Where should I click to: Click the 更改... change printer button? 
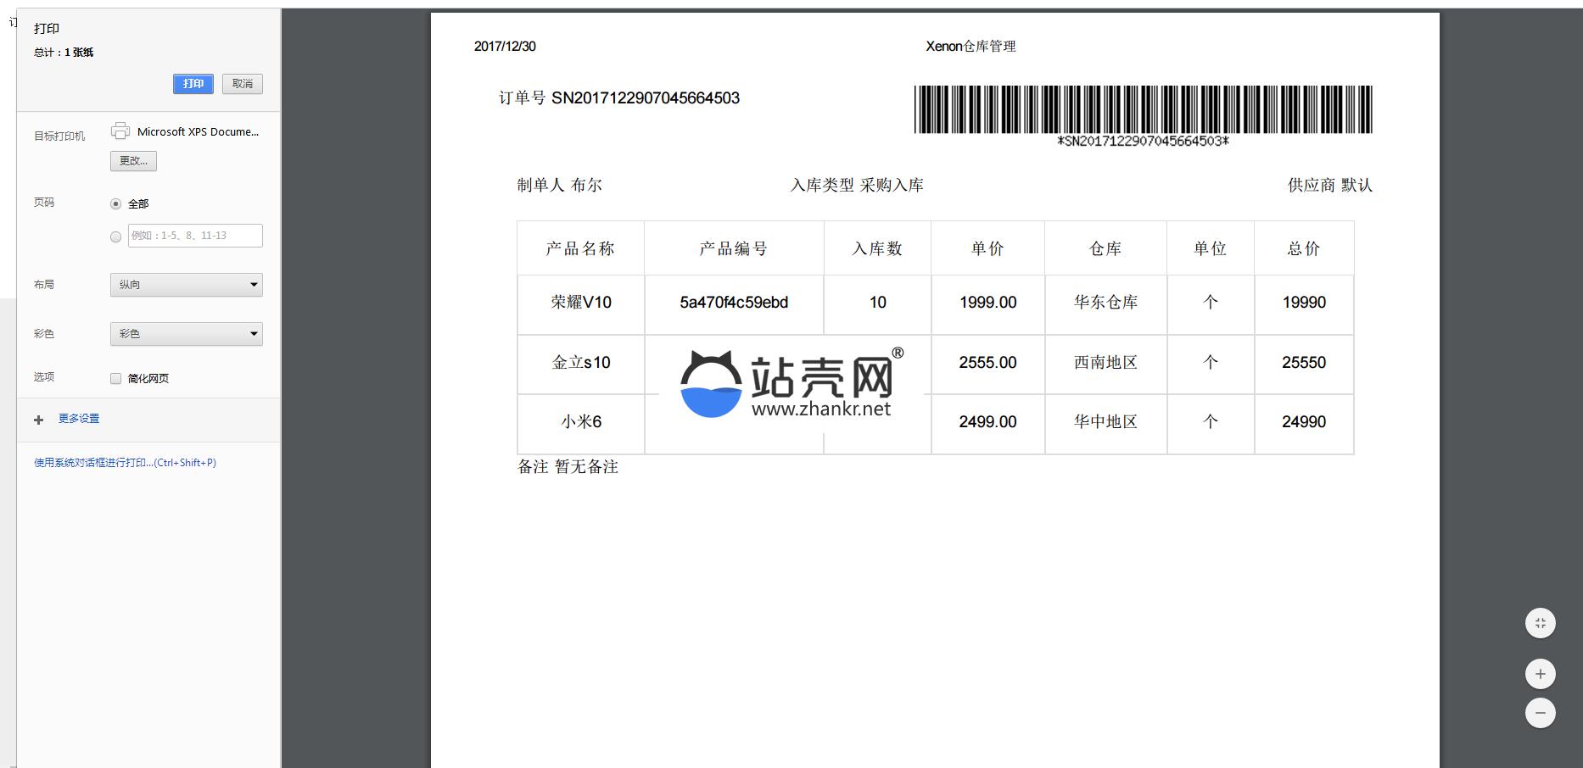point(133,161)
